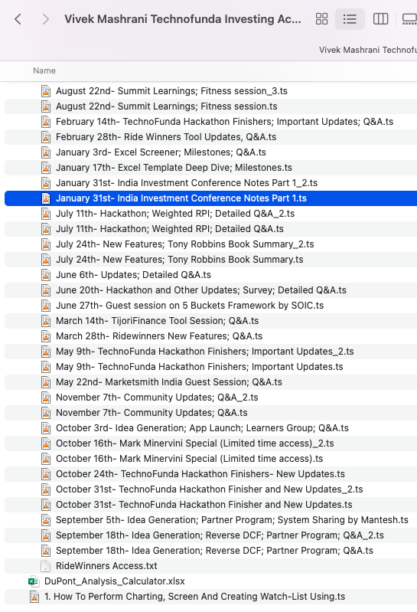417x612 pixels.
Task: Select October 24th- TechnoFunda Hackathon Finishers- New Updates.ts
Action: (x=200, y=474)
